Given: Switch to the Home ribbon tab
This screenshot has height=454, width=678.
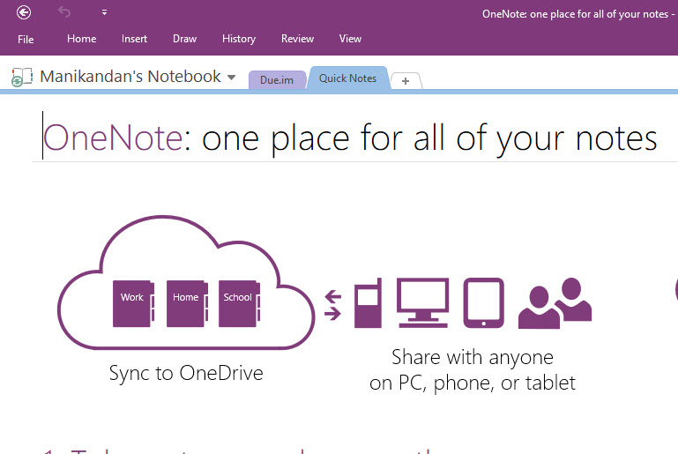Looking at the screenshot, I should 82,39.
